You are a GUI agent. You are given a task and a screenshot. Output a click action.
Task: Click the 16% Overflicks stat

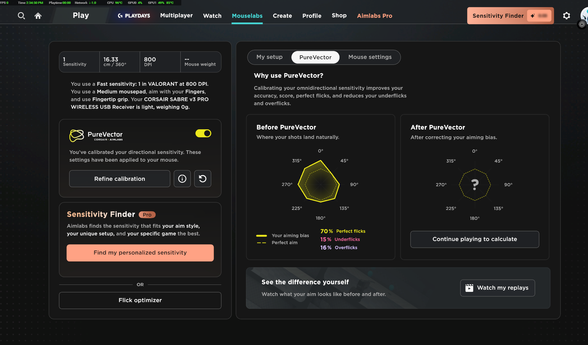tap(339, 248)
